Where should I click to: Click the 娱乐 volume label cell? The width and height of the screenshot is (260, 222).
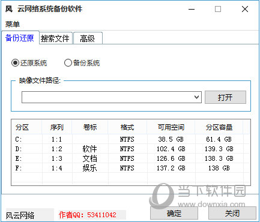89,168
